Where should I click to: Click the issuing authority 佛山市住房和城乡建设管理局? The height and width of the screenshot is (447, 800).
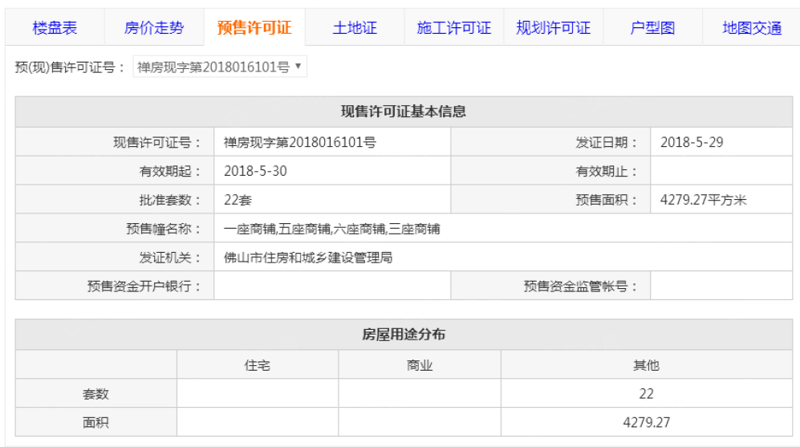point(308,258)
